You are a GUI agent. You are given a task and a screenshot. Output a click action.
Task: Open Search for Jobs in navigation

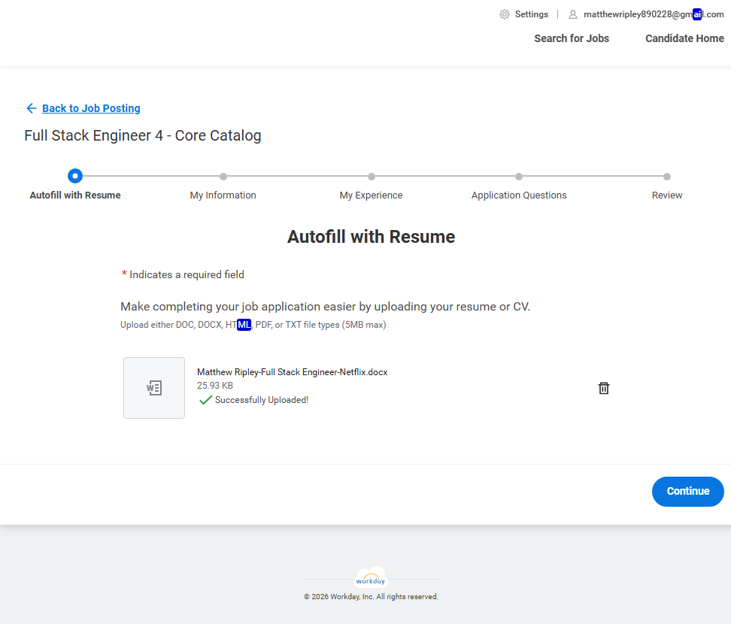572,38
